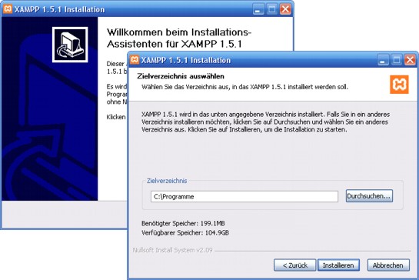The width and height of the screenshot is (419, 280).
Task: Click the Installieren button
Action: (338, 265)
